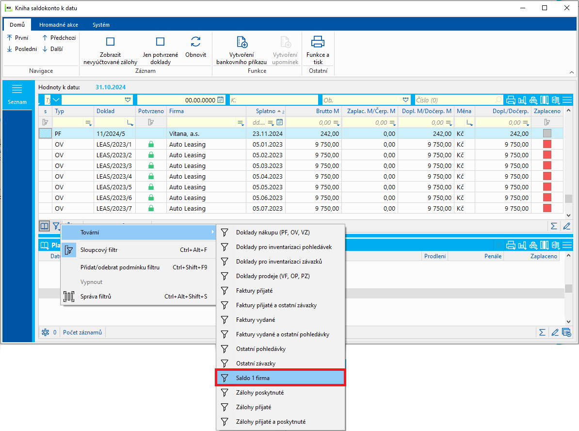The height and width of the screenshot is (431, 579).
Task: Toggle Zobrazit nevyúčtované zálohy checkbox
Action: (x=110, y=42)
